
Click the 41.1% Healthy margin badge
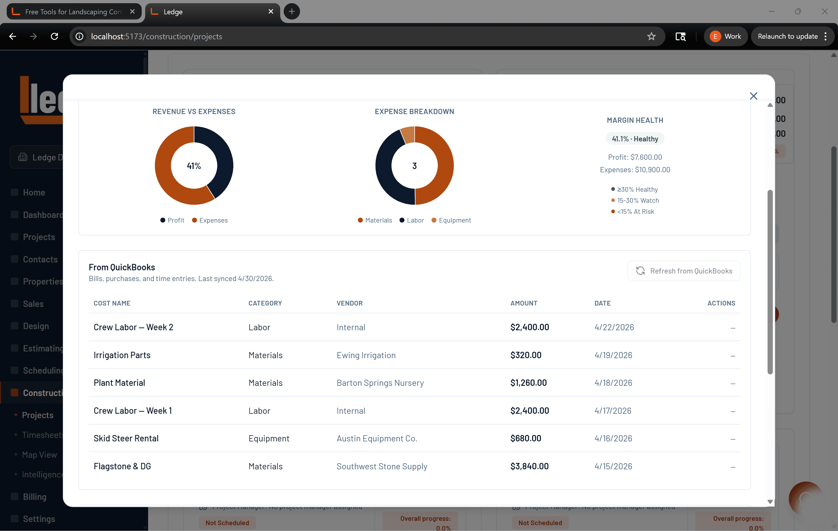coord(635,139)
